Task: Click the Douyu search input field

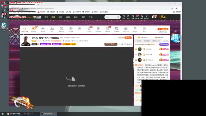Action: point(111,17)
